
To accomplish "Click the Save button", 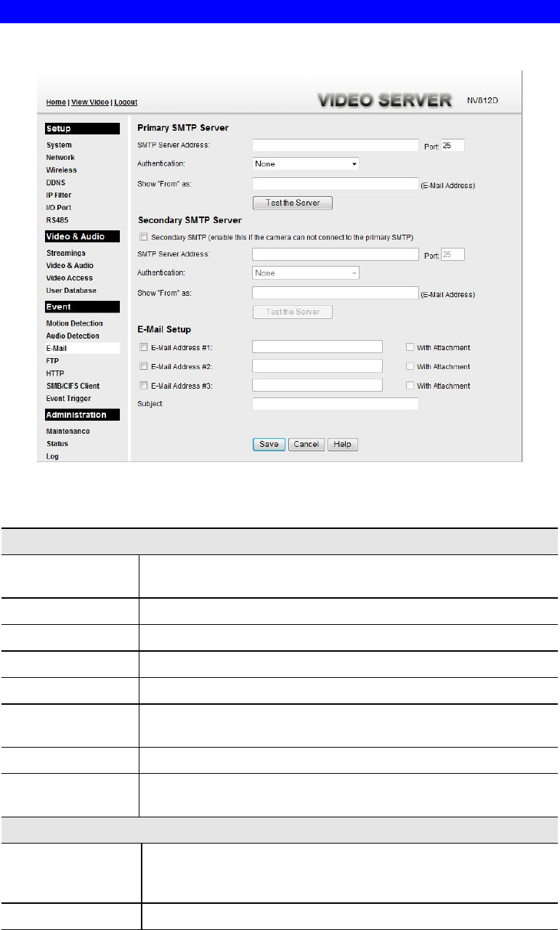I will (269, 445).
